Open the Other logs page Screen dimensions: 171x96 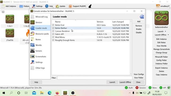[40, 68]
